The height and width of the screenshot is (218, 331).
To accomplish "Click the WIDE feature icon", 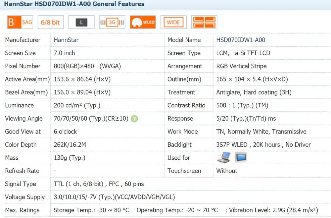I will [x=173, y=22].
